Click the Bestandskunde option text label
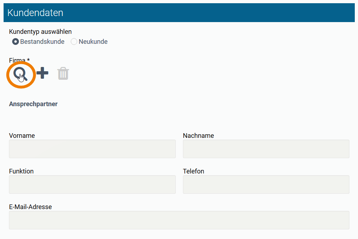 [x=42, y=42]
